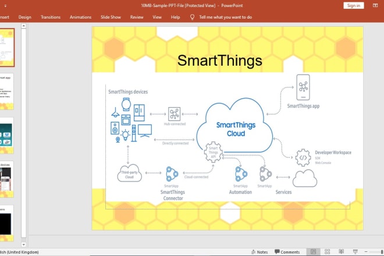Click the 'Services' label in diagram
The height and width of the screenshot is (256, 384).
(283, 192)
